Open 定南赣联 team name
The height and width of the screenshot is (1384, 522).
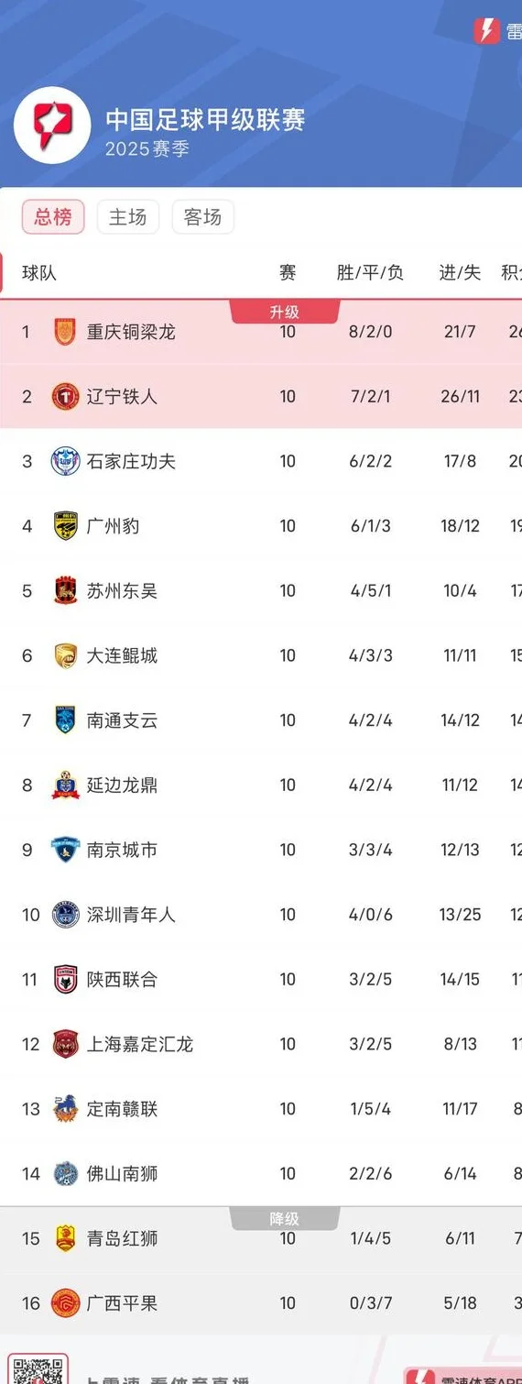pos(123,1109)
